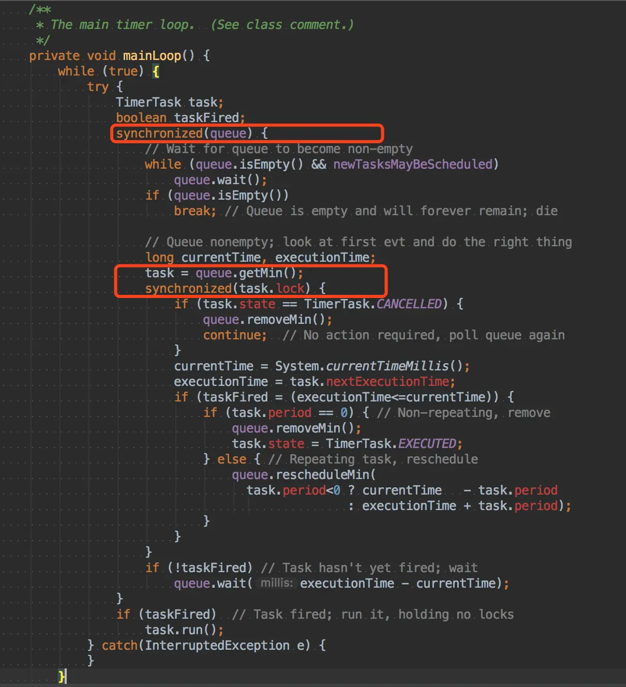This screenshot has width=626, height=687.
Task: Click the "executionTime - currentTime" argument expression
Action: 398,584
